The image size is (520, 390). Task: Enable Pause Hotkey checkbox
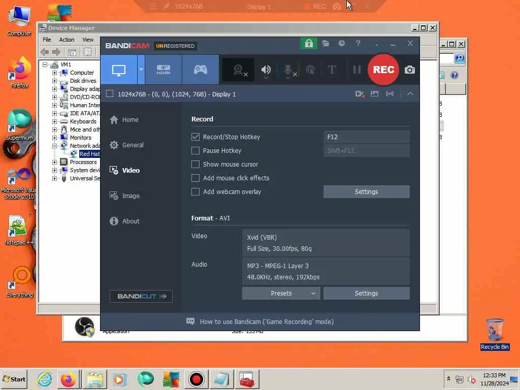pyautogui.click(x=196, y=150)
